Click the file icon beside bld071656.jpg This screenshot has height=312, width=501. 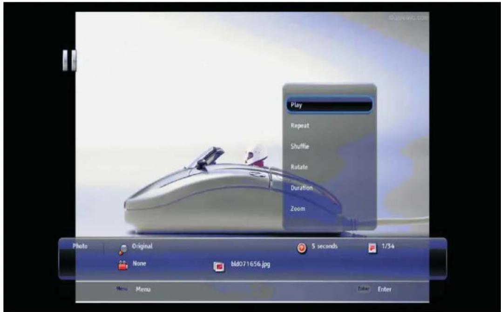219,266
